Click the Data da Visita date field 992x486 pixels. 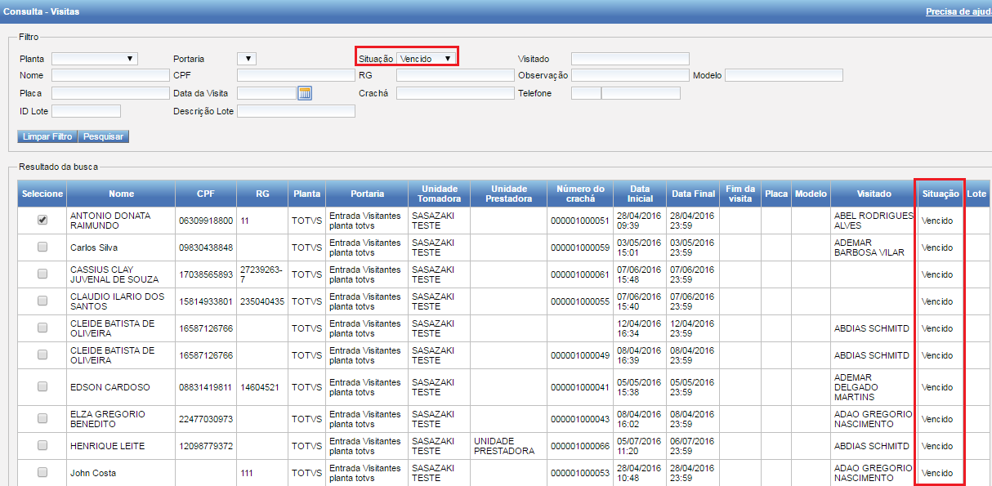pyautogui.click(x=266, y=93)
